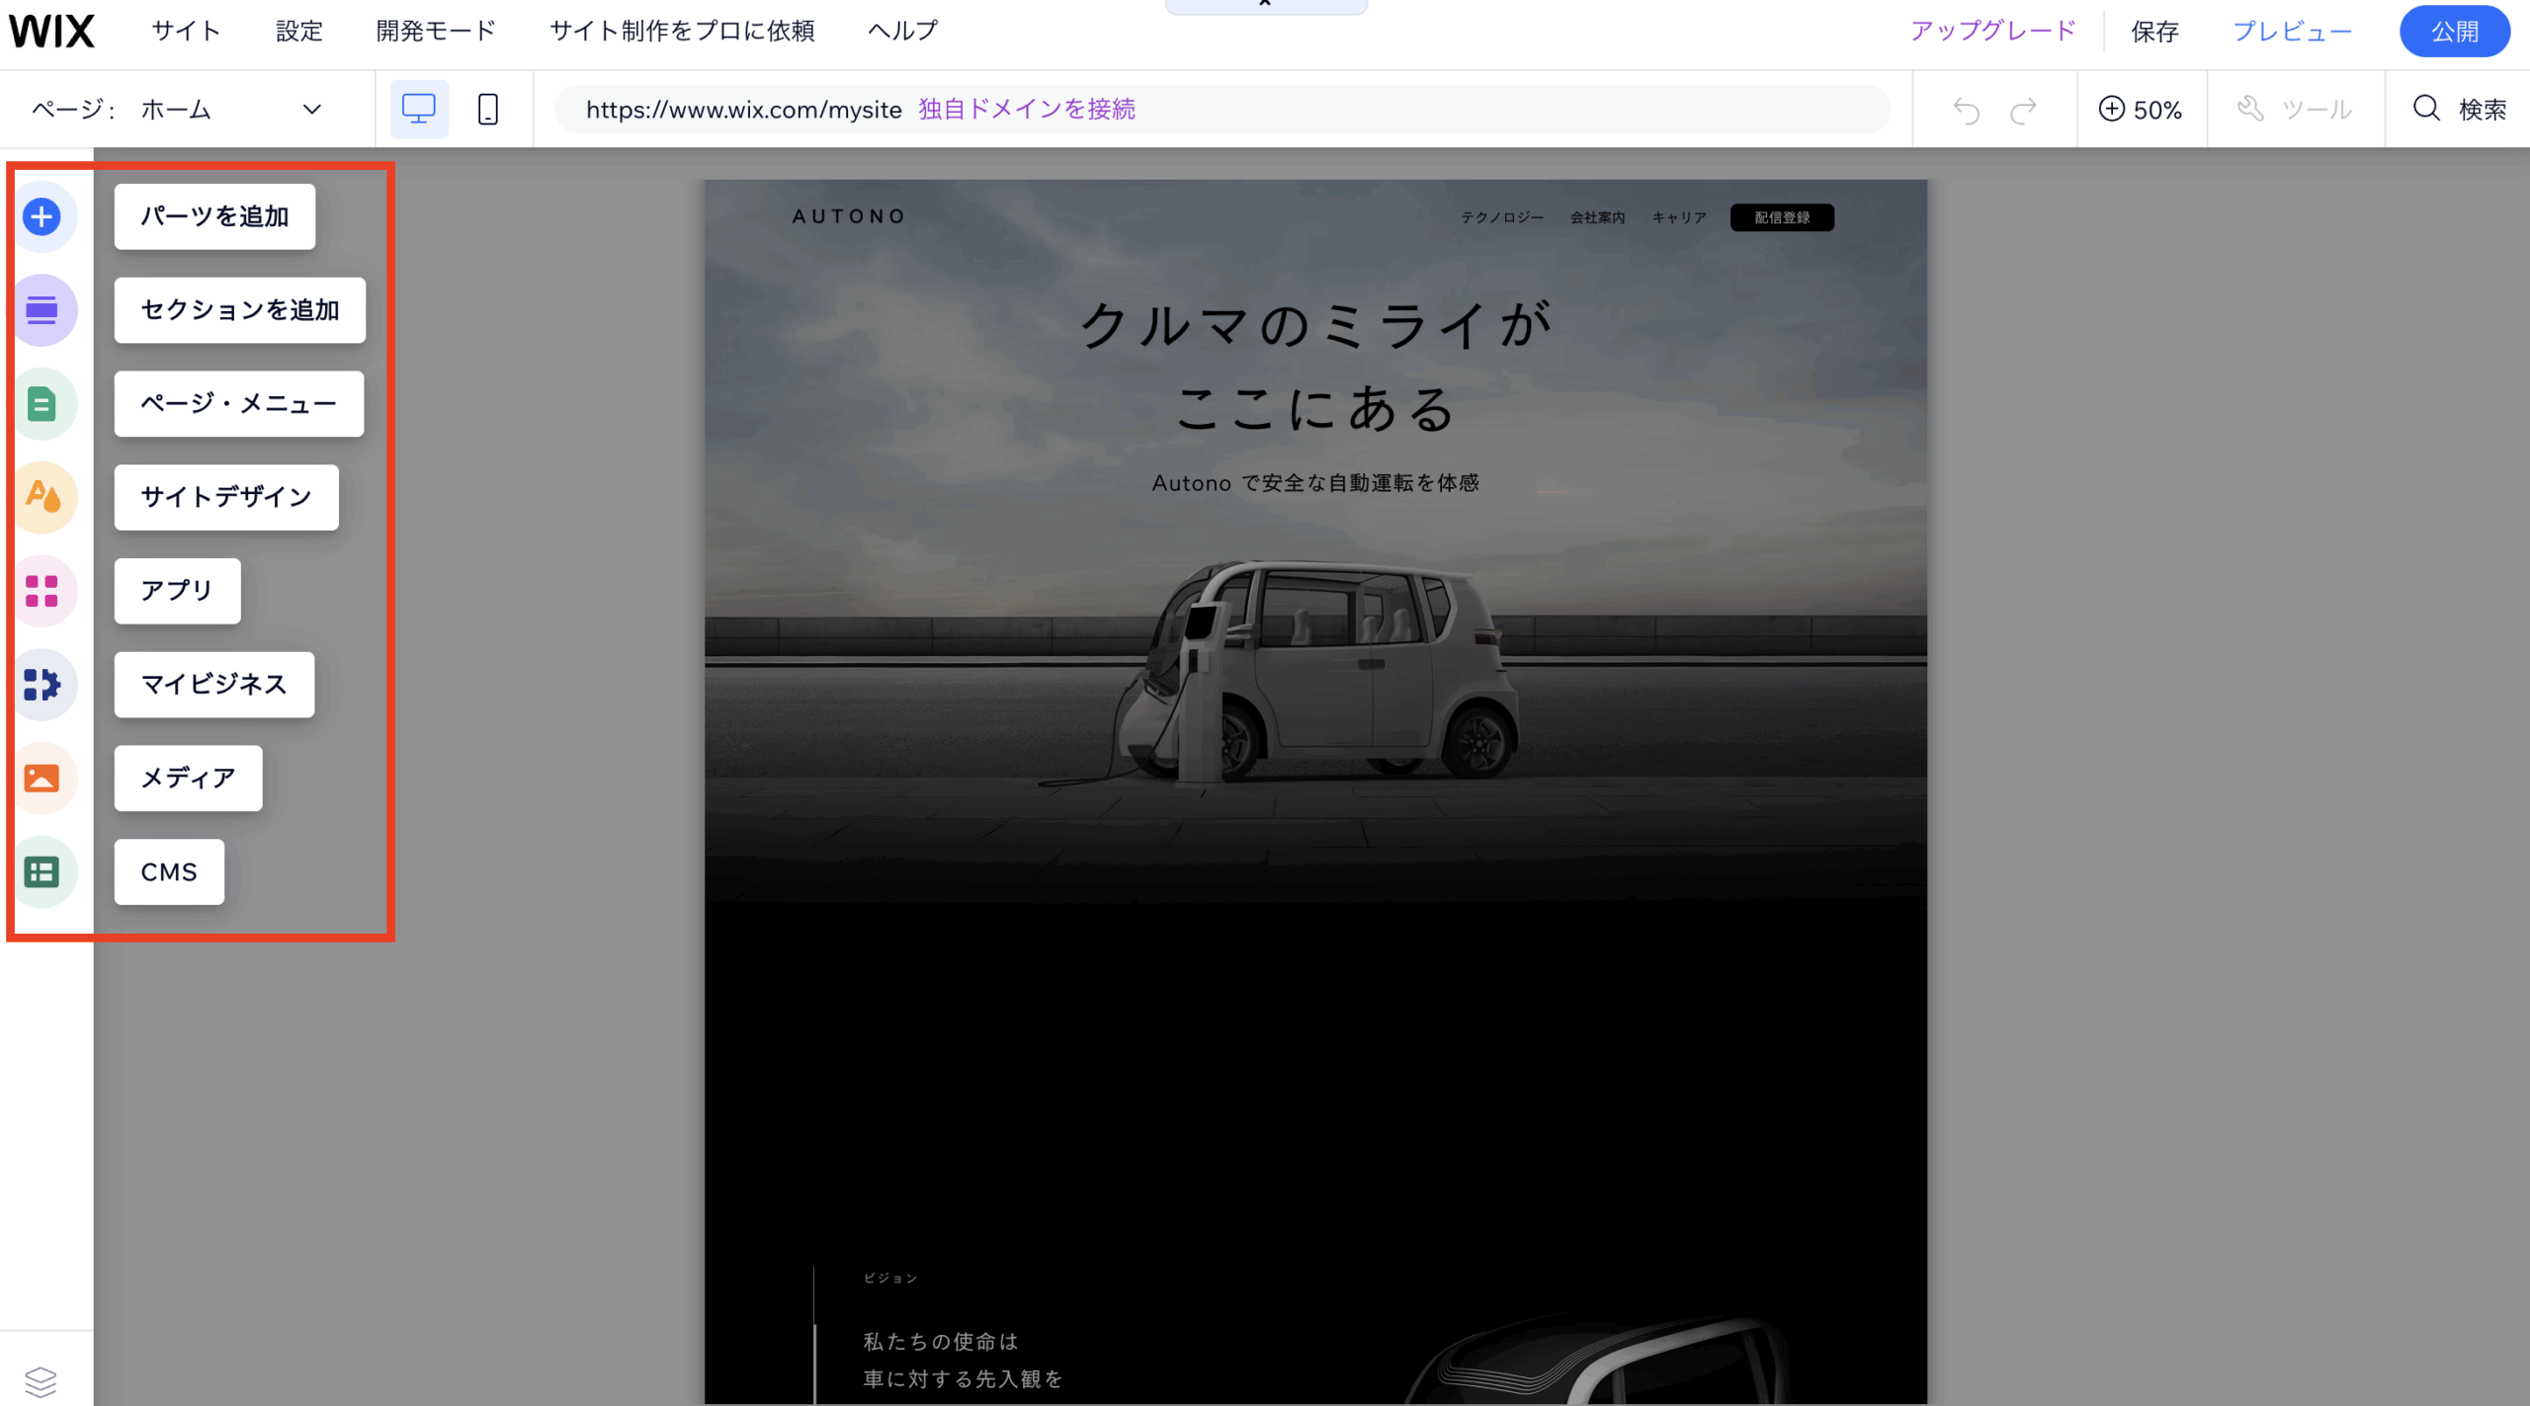Viewport: 2530px width, 1406px height.
Task: Open the Site Design paint-drop icon
Action: 42,497
